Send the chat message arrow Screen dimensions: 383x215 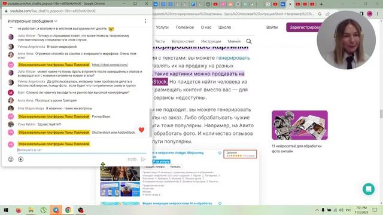(x=143, y=159)
